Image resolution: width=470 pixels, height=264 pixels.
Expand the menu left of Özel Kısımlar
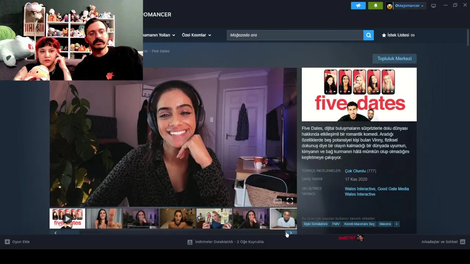point(159,35)
